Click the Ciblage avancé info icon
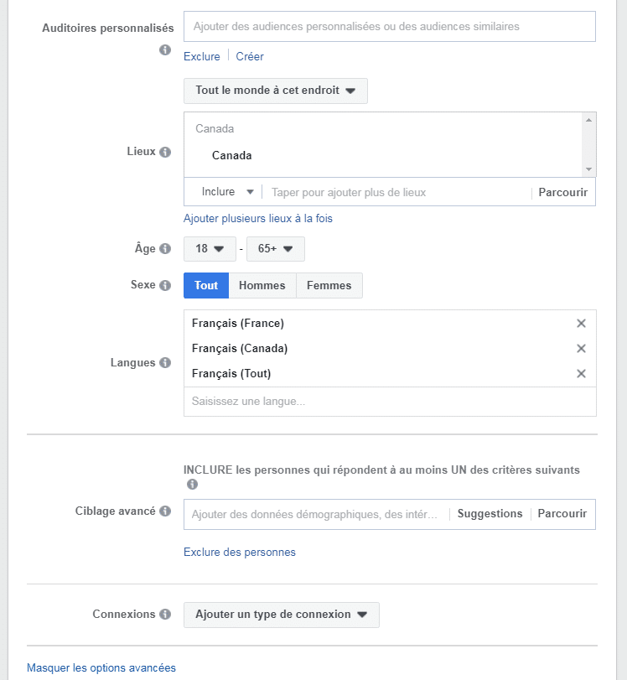 [x=165, y=511]
